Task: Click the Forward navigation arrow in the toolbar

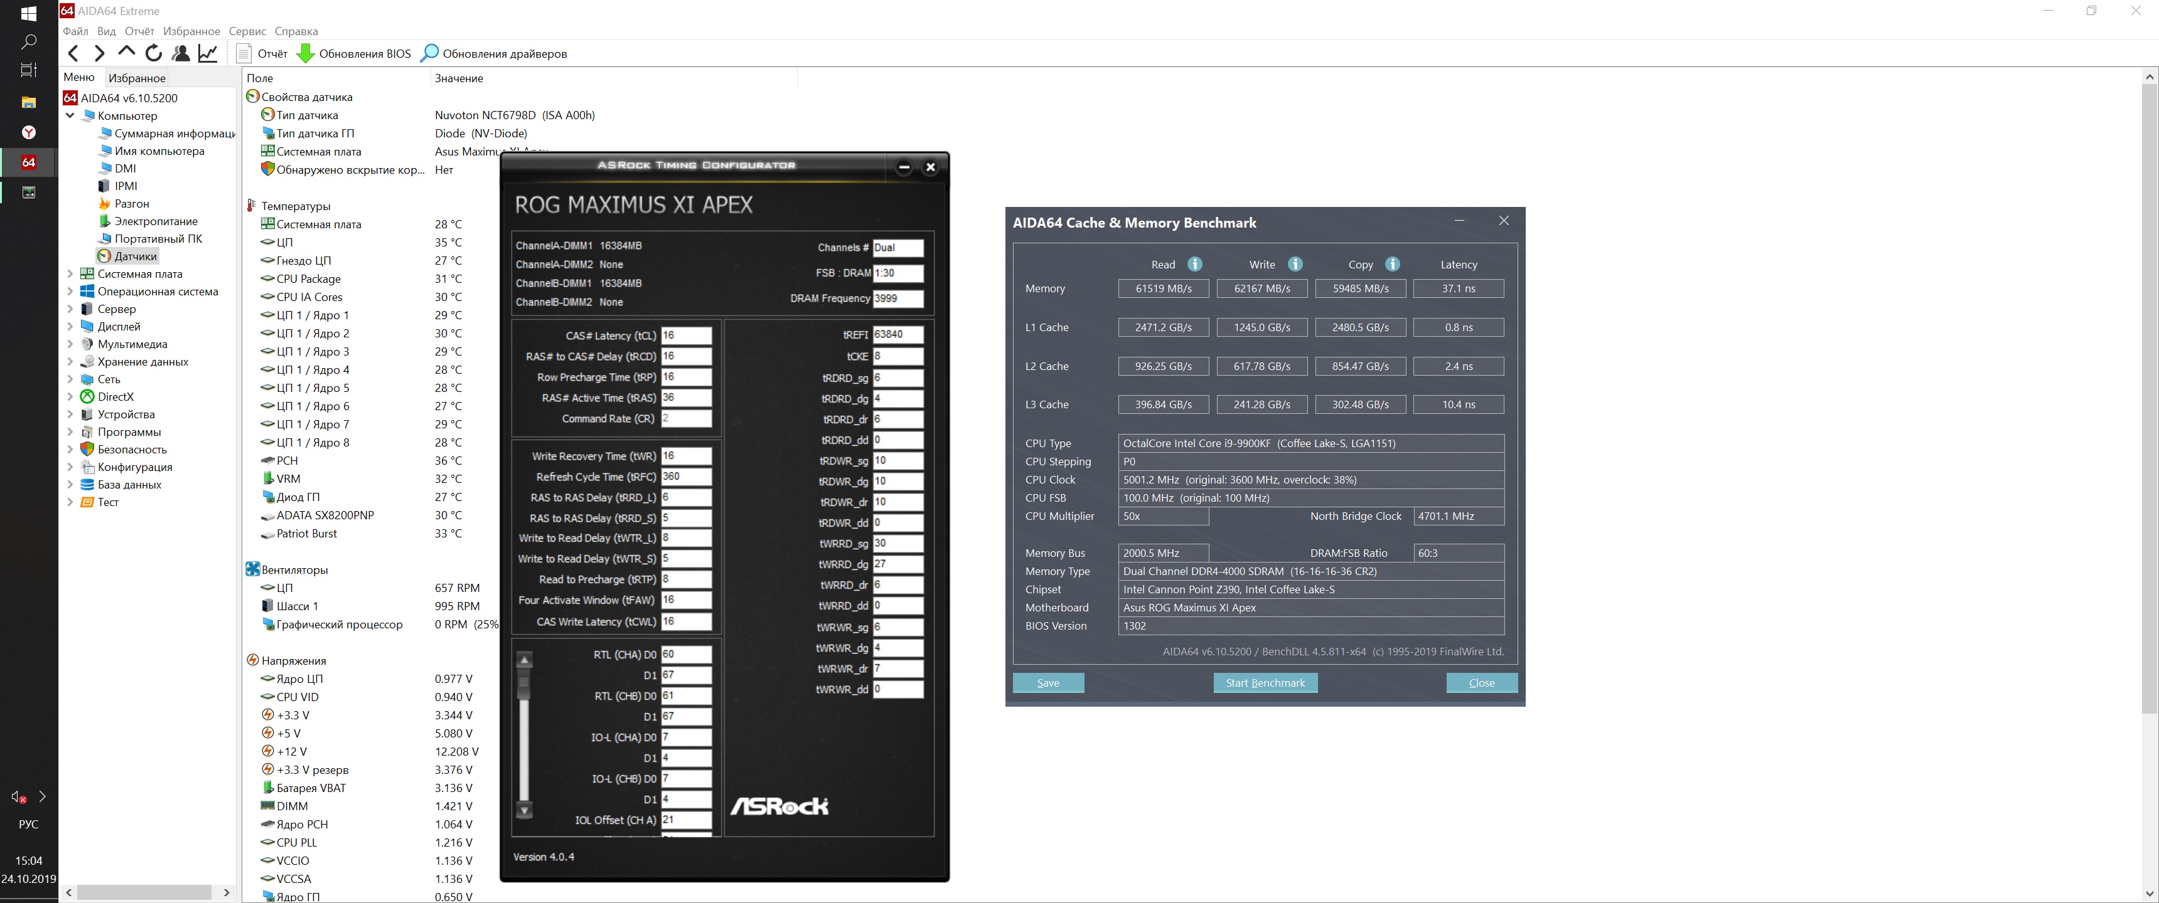Action: point(100,53)
